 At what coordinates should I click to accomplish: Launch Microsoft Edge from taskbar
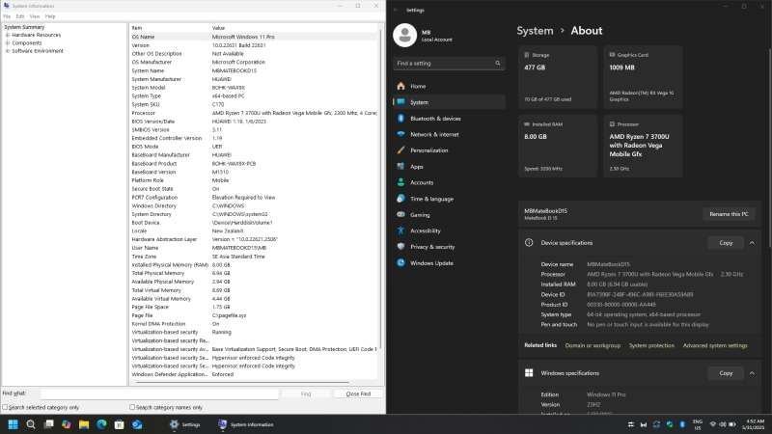click(x=102, y=424)
